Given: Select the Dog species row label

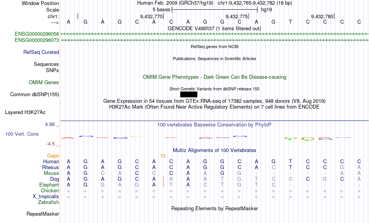Looking at the screenshot, I should (x=55, y=179).
